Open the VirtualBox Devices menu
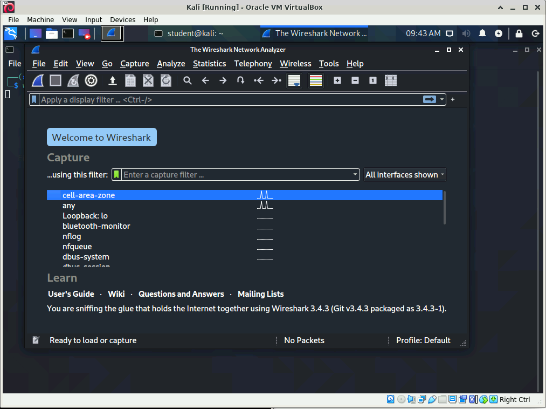546x409 pixels. click(122, 19)
